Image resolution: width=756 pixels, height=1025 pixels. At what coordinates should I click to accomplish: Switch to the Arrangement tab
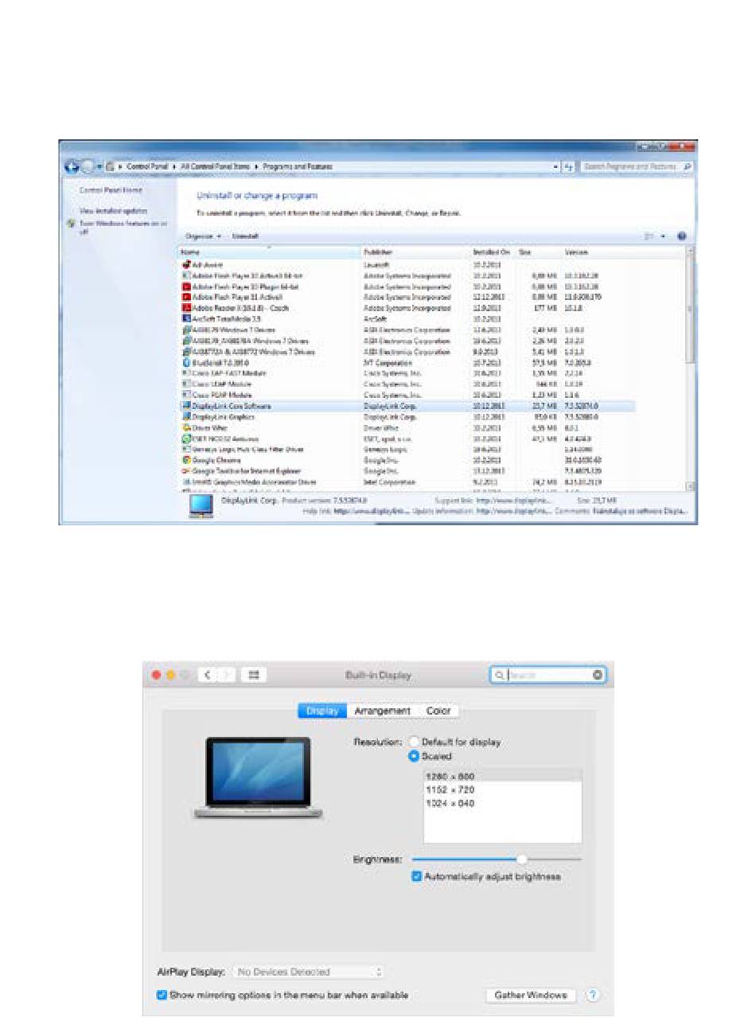click(383, 711)
